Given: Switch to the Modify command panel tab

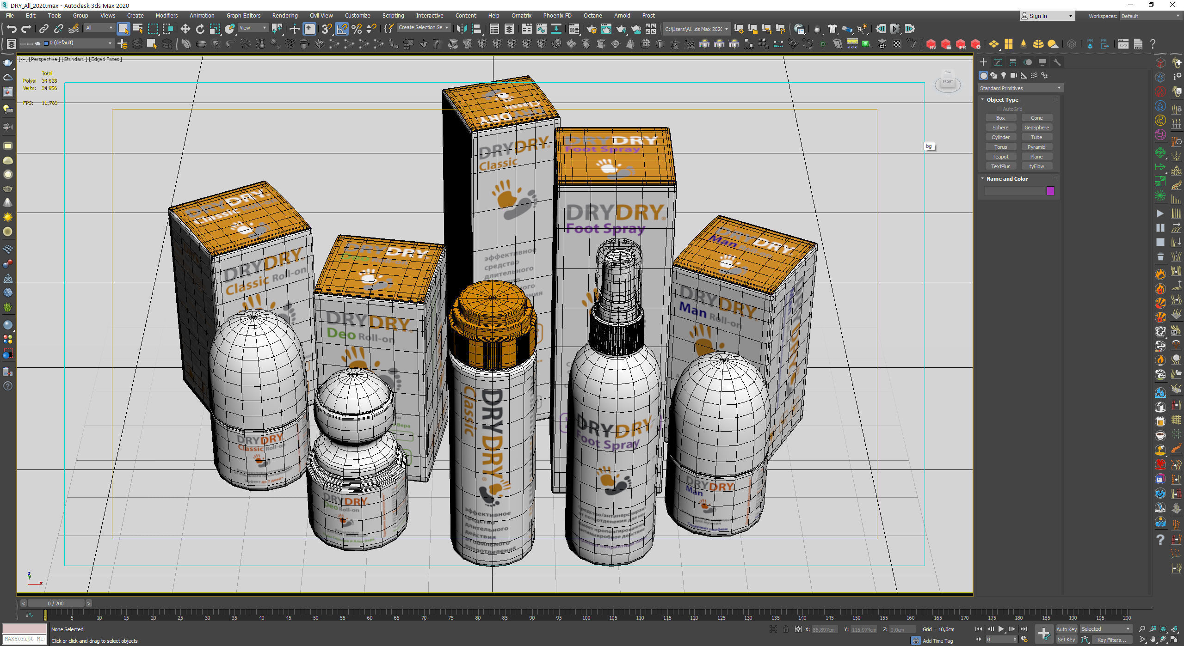Looking at the screenshot, I should [998, 62].
